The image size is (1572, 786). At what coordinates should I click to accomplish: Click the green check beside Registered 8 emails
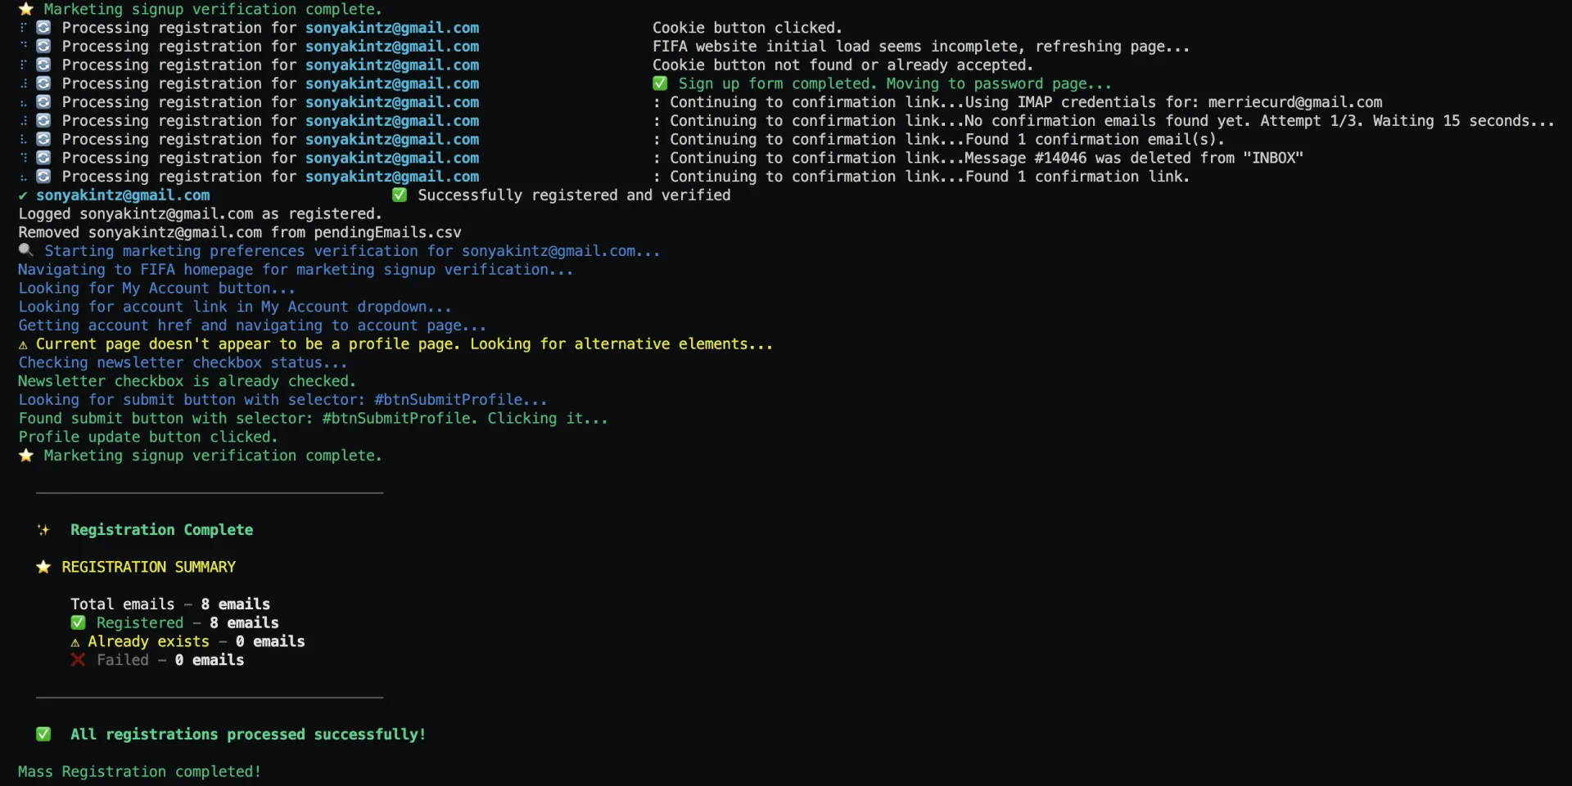[x=79, y=622]
